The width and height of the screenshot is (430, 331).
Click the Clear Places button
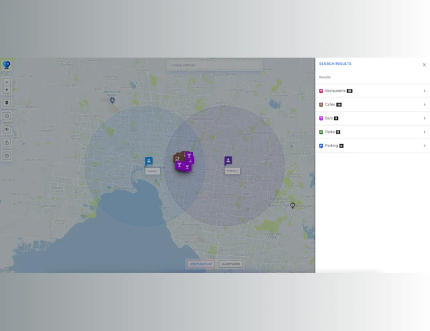pos(230,264)
